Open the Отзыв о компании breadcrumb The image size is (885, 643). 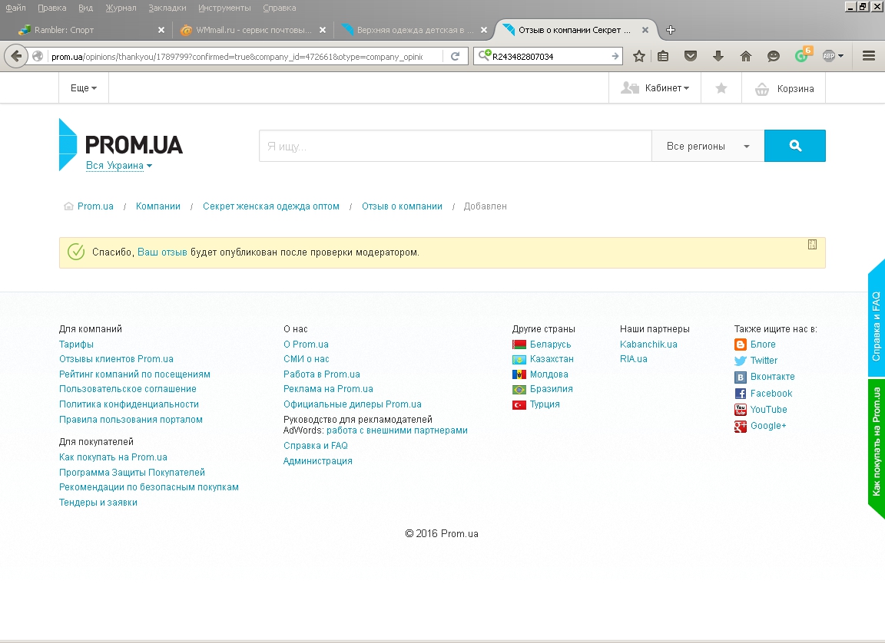click(402, 206)
